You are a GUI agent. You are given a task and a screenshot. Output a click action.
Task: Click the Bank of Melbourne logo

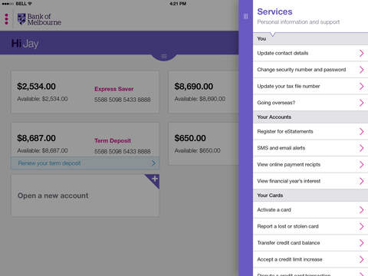click(x=39, y=19)
